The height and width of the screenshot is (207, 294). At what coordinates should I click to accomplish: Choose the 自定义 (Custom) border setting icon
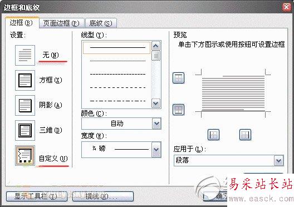(x=25, y=155)
